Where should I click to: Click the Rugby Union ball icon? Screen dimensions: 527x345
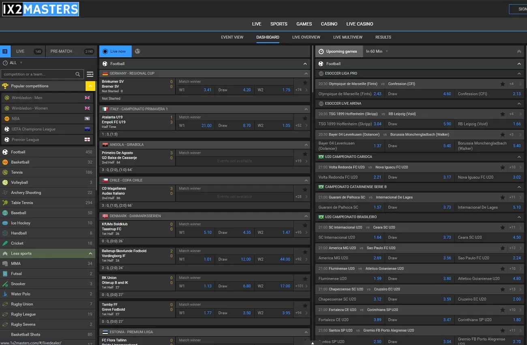pos(5,304)
